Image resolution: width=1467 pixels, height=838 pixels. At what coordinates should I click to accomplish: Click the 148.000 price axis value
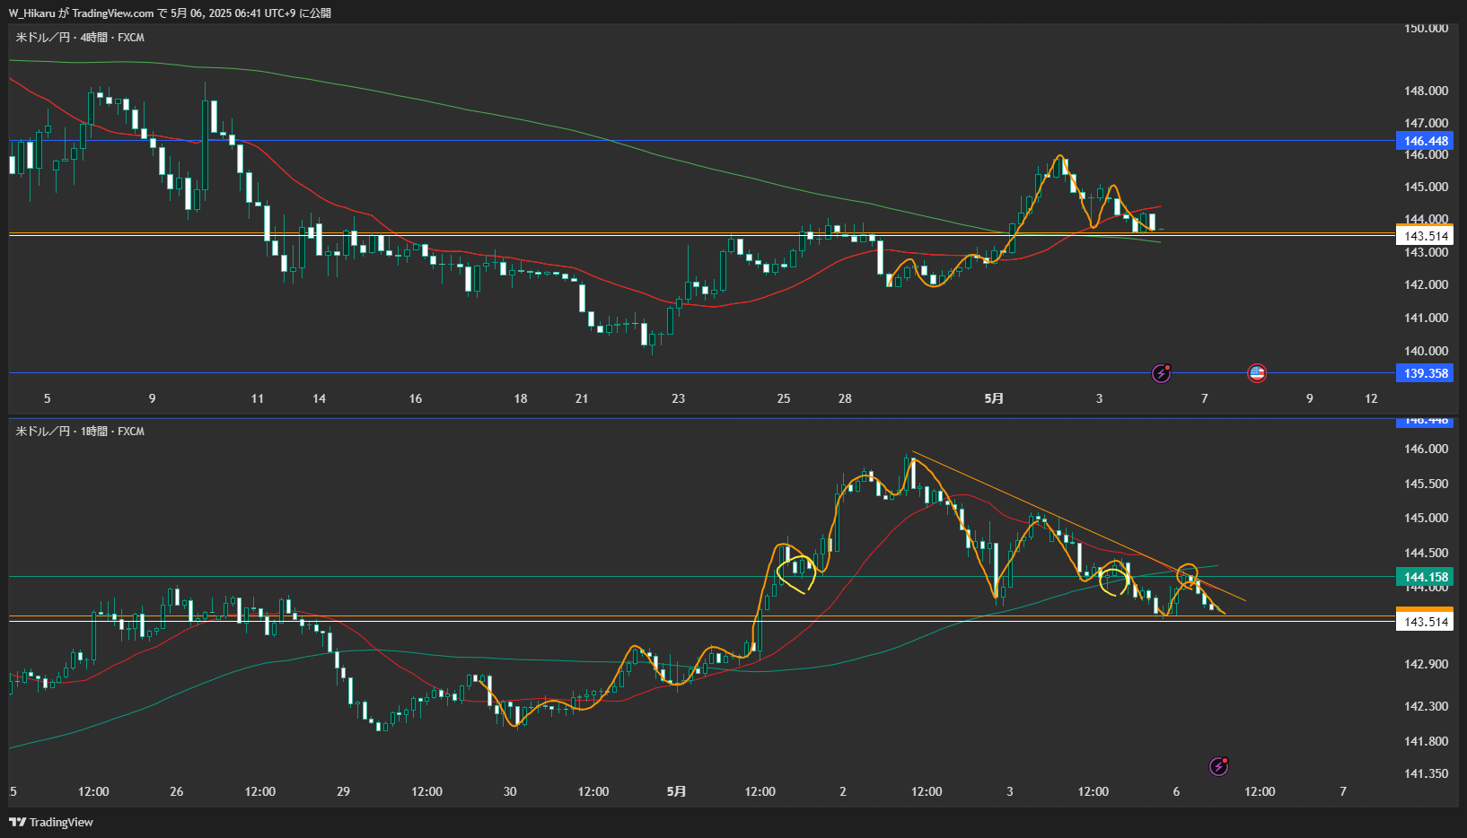pos(1426,91)
